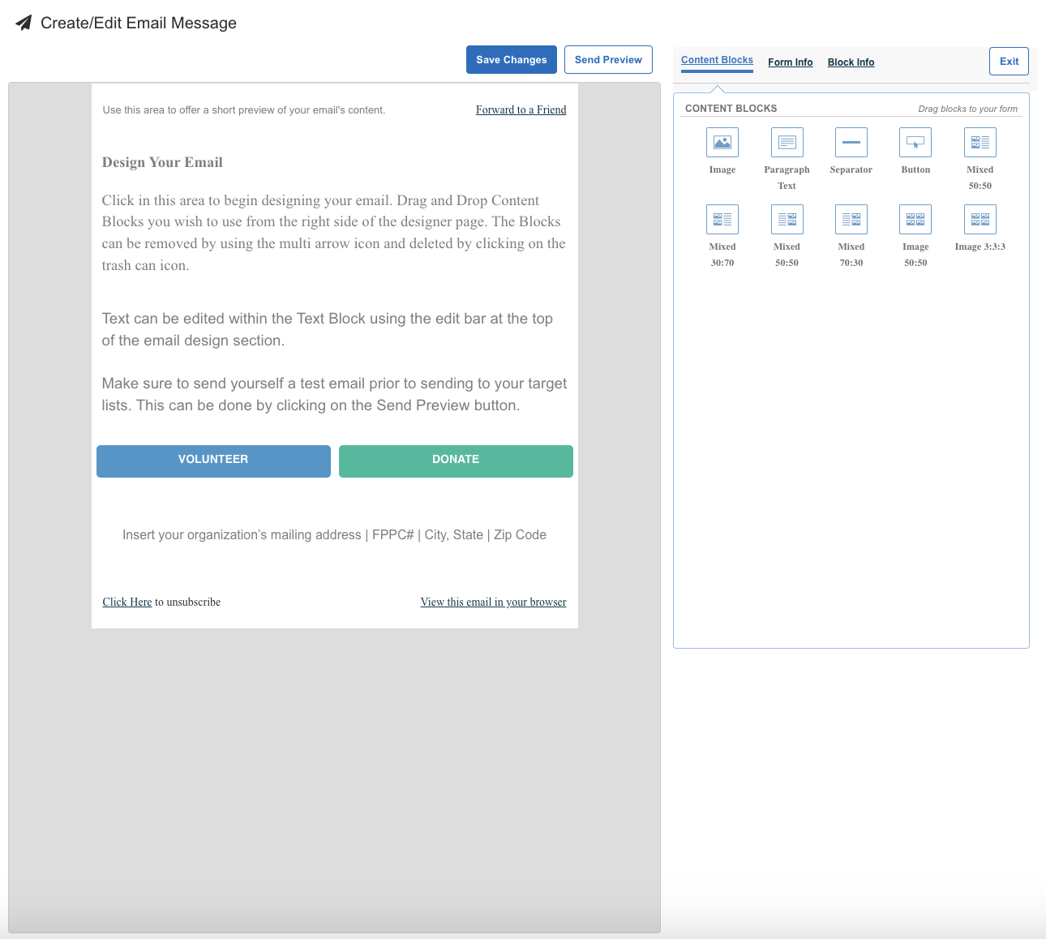The width and height of the screenshot is (1046, 939).
Task: Open the Forward to a Friend link
Action: pos(521,110)
